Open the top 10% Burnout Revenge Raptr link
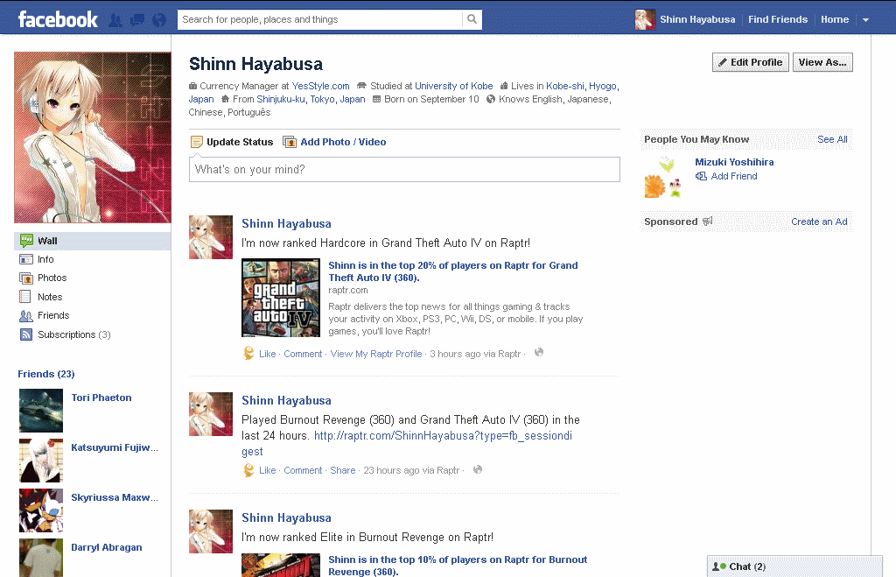Screen dimensions: 896x577 pyautogui.click(x=458, y=566)
